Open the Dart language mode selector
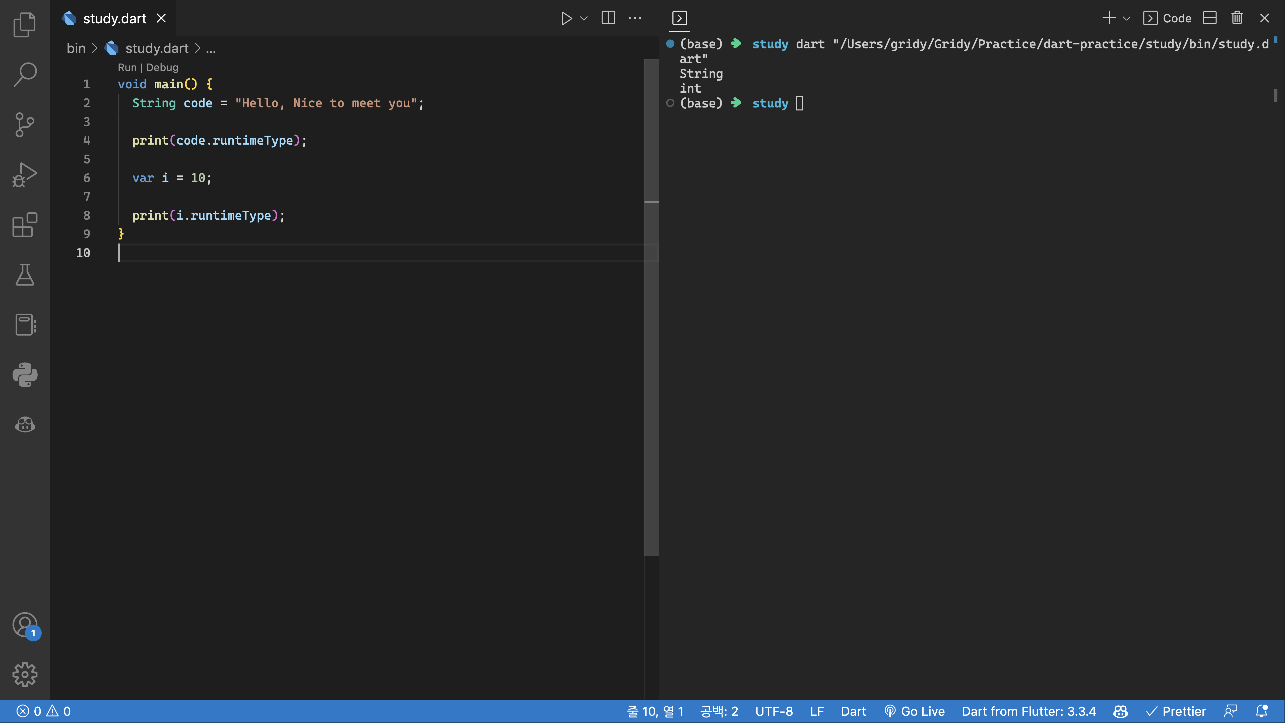Viewport: 1285px width, 723px height. click(x=853, y=711)
